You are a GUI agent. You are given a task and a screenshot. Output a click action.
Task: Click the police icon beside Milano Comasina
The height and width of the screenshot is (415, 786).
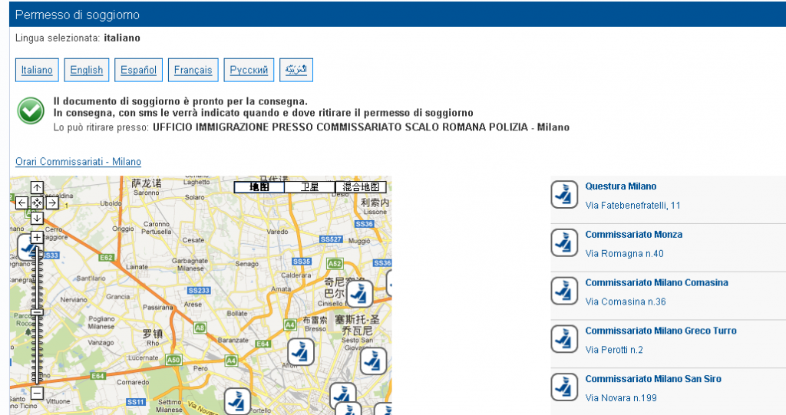pyautogui.click(x=564, y=291)
